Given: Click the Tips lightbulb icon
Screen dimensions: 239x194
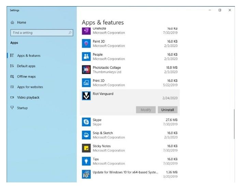Looking at the screenshot, I should click(86, 161).
